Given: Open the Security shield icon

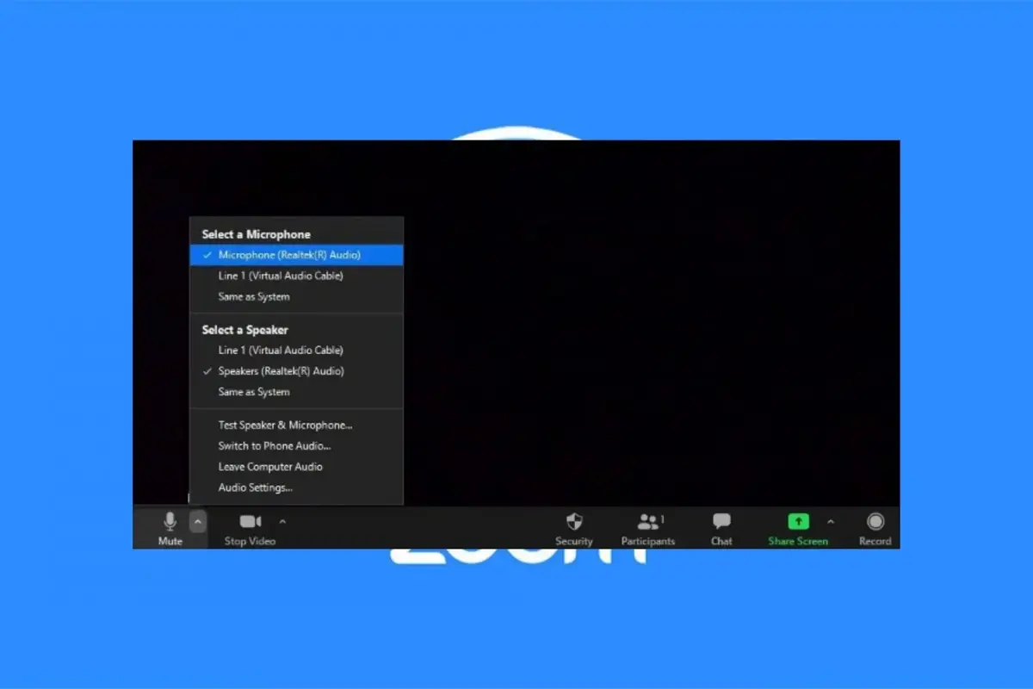Looking at the screenshot, I should 574,522.
